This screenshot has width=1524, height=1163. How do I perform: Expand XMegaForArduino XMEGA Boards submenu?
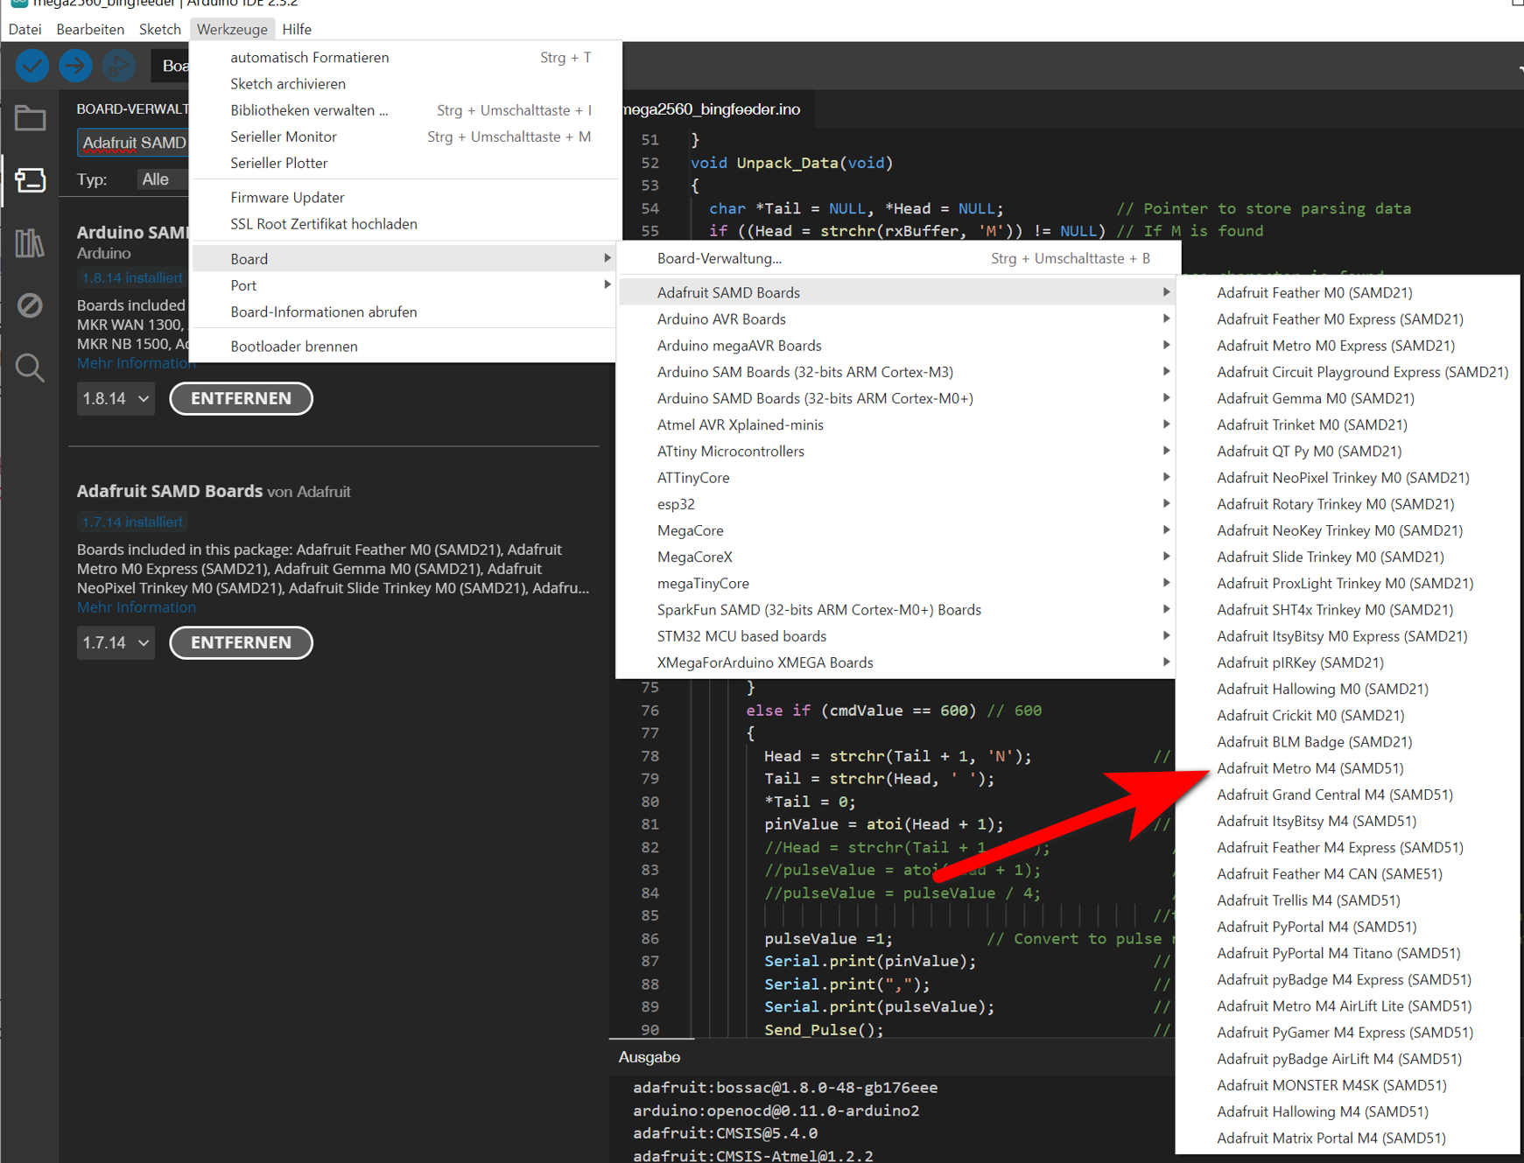pos(897,662)
